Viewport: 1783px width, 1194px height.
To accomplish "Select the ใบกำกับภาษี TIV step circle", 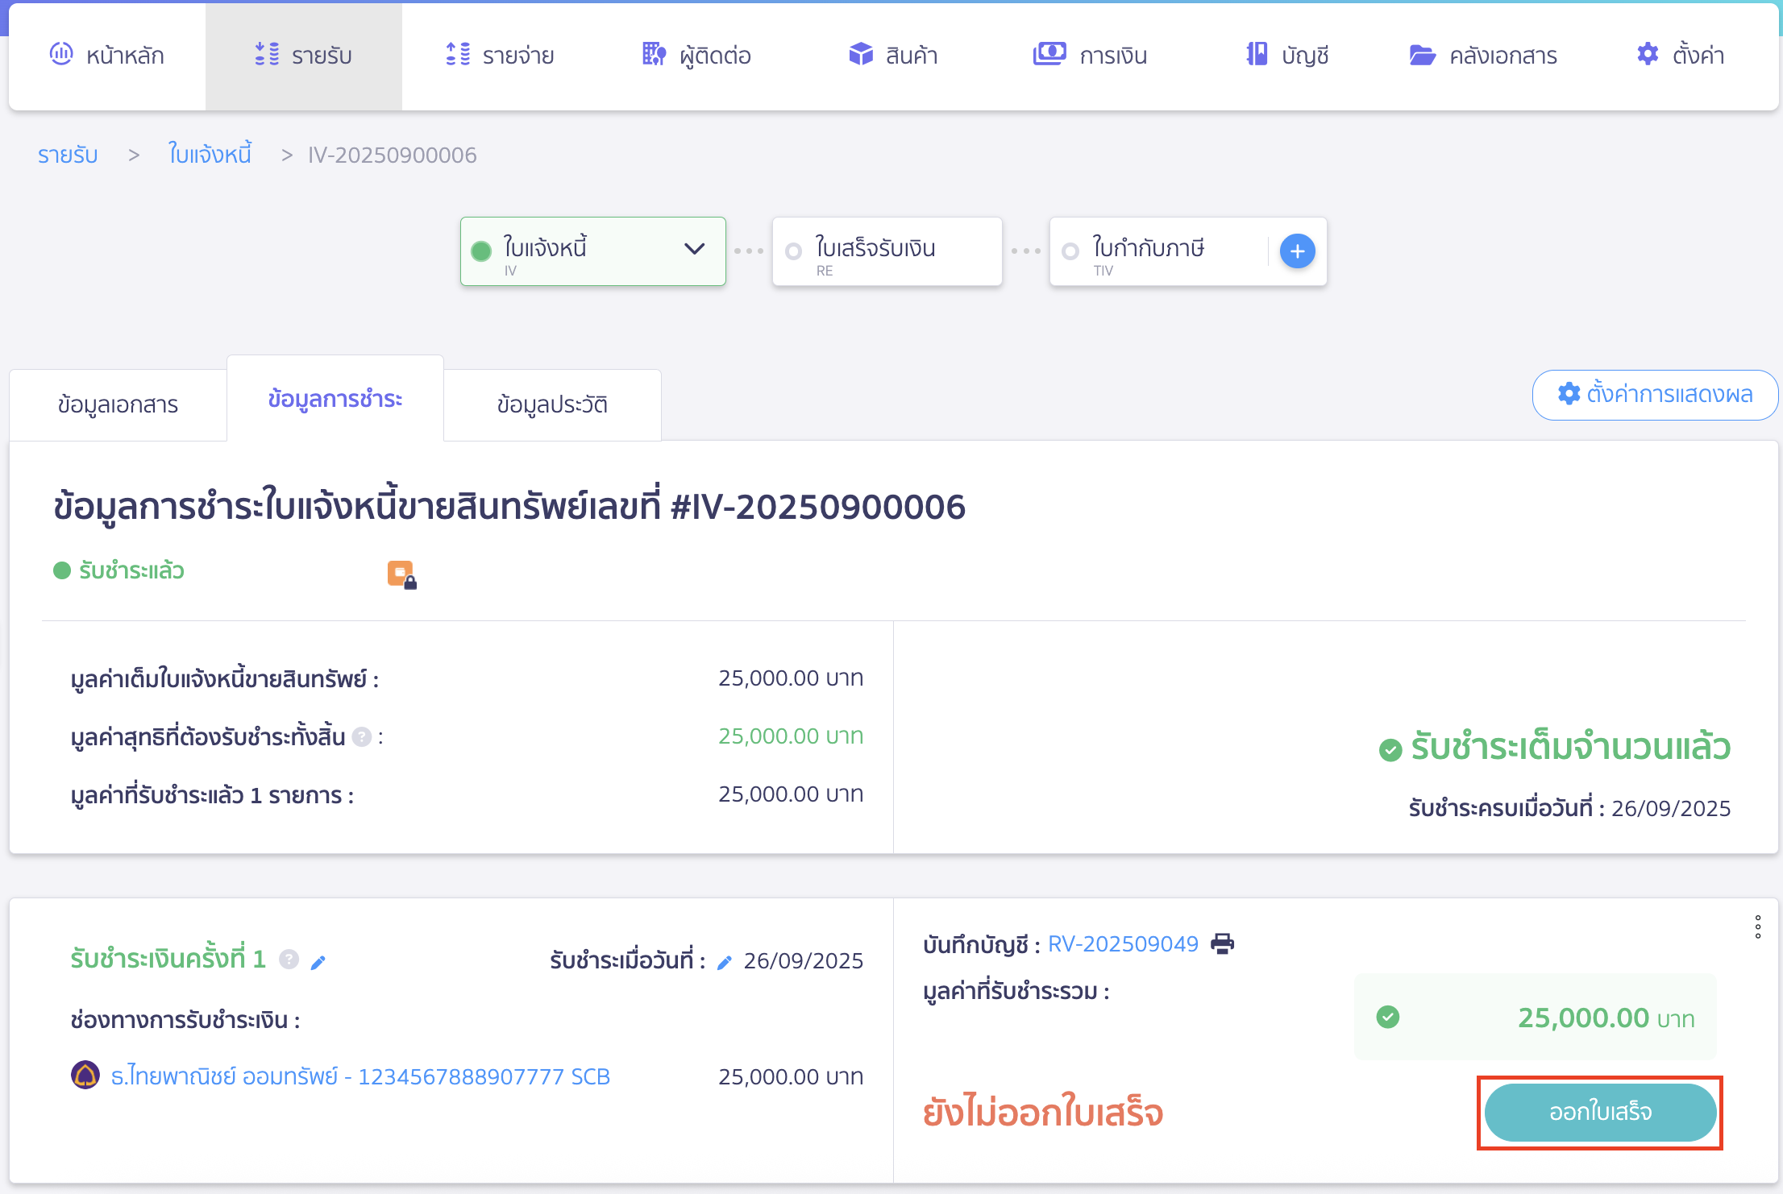I will (x=1070, y=251).
